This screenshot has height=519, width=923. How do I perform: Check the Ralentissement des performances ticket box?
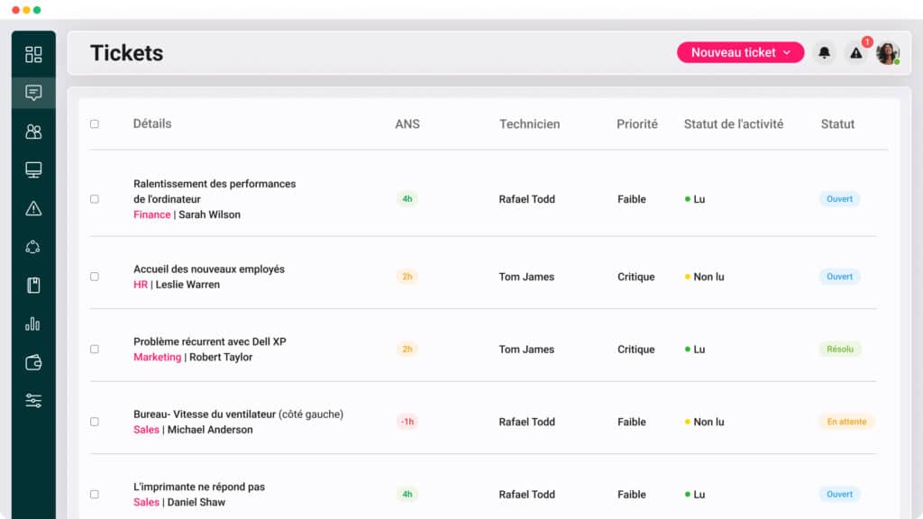(94, 199)
